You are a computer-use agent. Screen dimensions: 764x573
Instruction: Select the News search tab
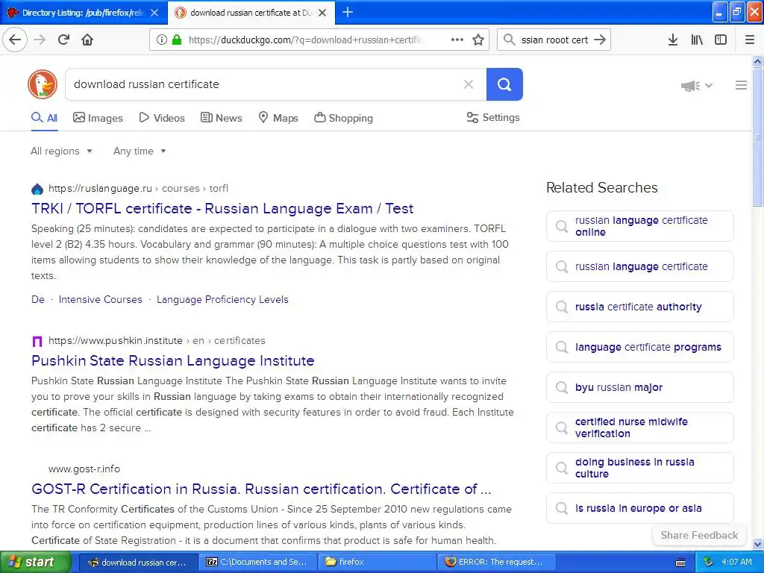(221, 118)
